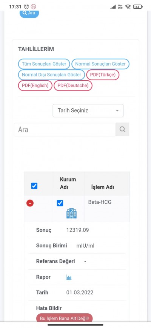This screenshot has height=328, width=151.
Task: Click Bu İşlem Bana Ait Değil! button
Action: [x=65, y=319]
